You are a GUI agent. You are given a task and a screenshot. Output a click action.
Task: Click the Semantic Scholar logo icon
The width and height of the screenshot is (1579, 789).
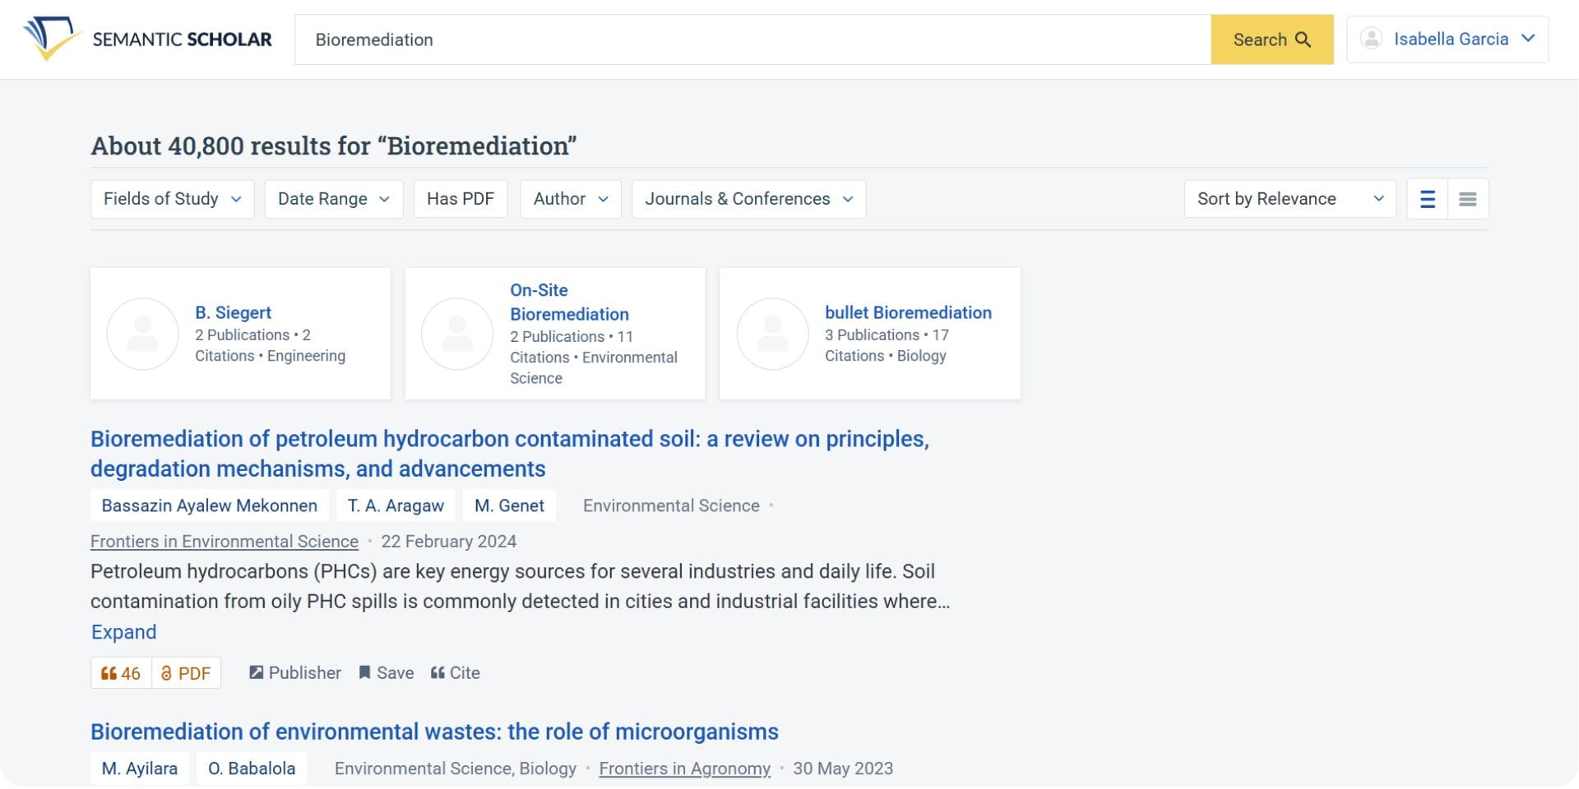51,39
